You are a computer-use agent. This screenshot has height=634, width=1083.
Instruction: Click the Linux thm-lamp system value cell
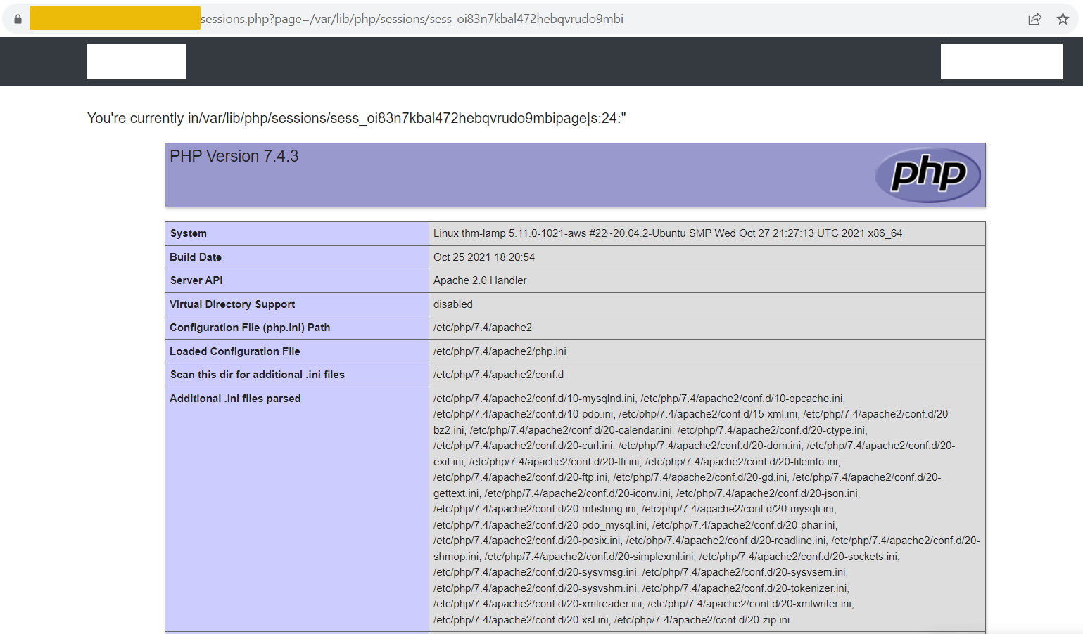tap(667, 233)
